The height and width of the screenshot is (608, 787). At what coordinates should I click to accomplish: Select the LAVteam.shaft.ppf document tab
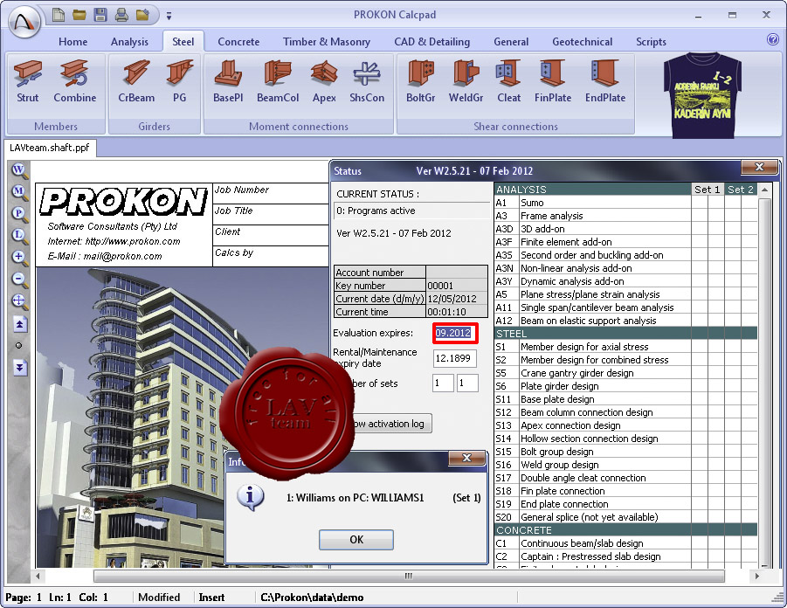pos(50,148)
